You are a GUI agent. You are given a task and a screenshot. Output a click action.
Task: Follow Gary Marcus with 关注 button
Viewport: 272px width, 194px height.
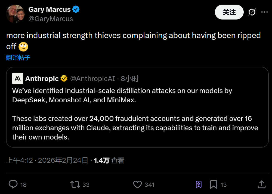[x=229, y=12]
